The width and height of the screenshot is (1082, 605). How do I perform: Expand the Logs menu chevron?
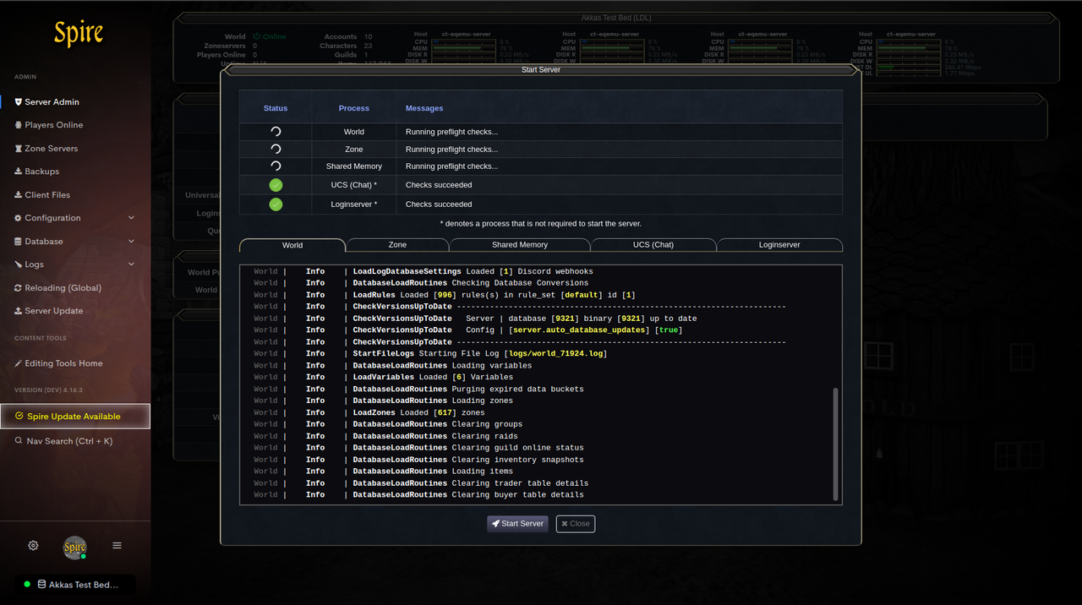pyautogui.click(x=131, y=264)
